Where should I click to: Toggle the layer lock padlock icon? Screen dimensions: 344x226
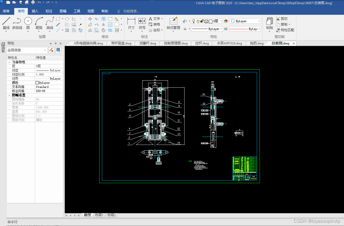(x=202, y=21)
